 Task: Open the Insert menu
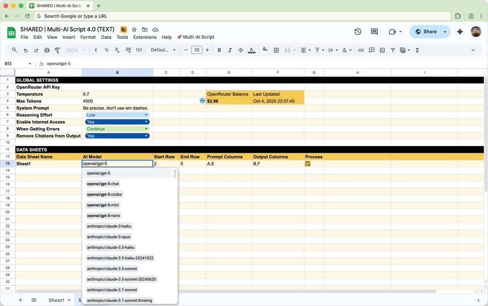click(x=68, y=37)
